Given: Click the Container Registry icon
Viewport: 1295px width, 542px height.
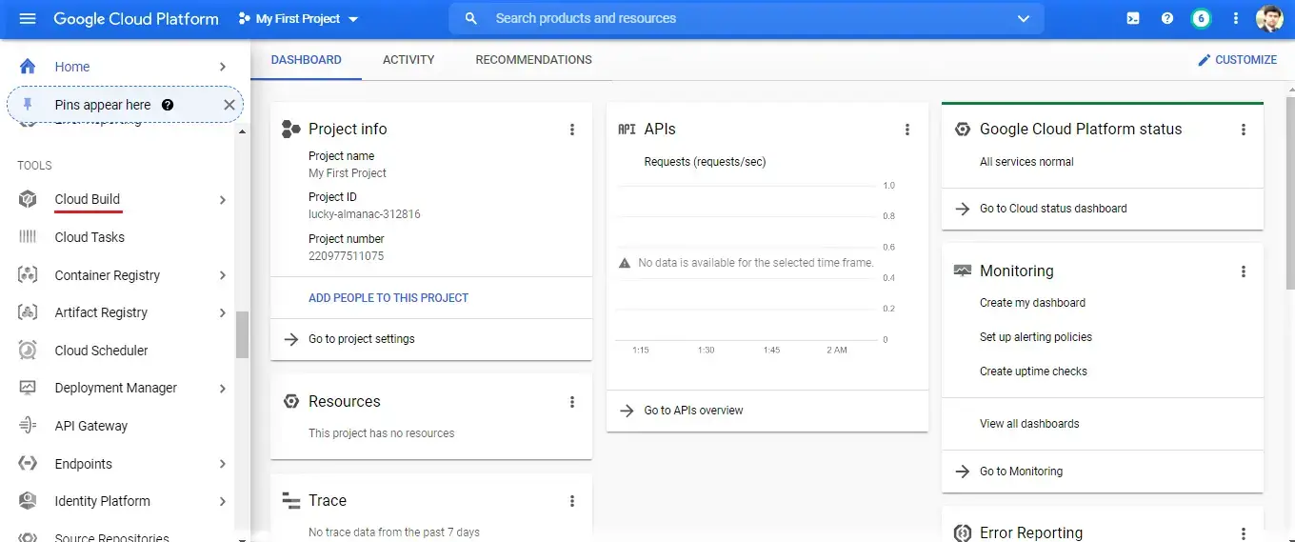Looking at the screenshot, I should click(28, 275).
